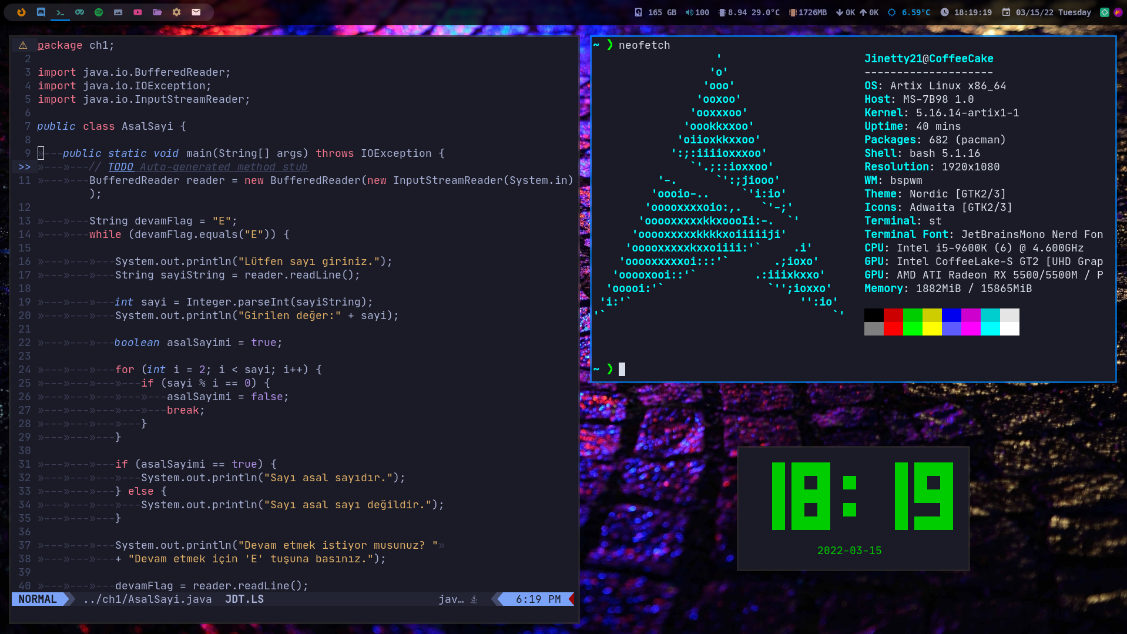Switch to the Discord workspace icon

pos(41,12)
